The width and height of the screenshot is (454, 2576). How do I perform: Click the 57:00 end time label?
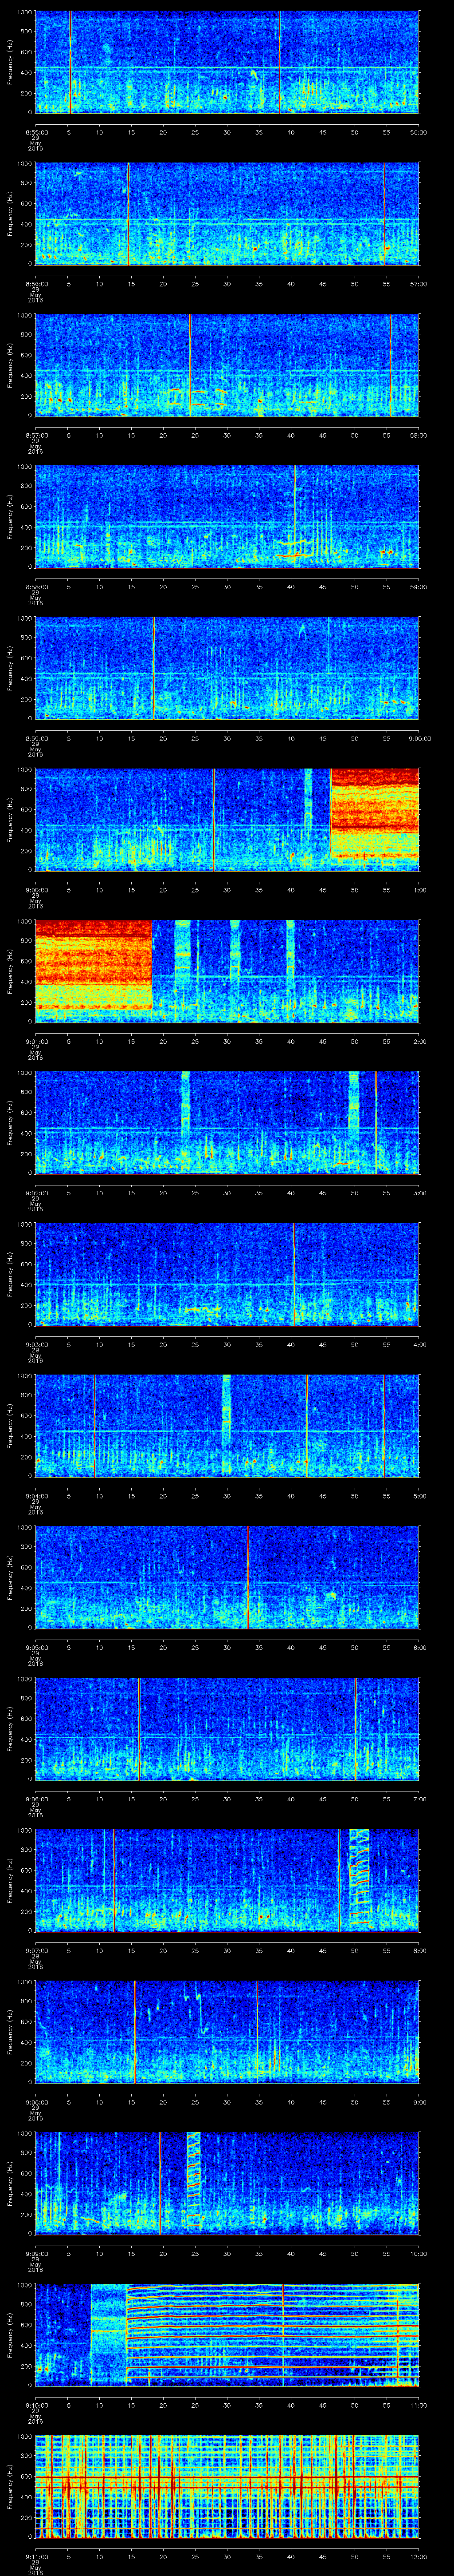pyautogui.click(x=419, y=284)
